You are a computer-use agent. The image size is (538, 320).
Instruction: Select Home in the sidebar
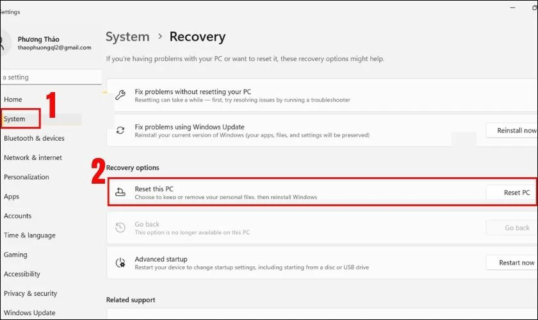pyautogui.click(x=13, y=99)
